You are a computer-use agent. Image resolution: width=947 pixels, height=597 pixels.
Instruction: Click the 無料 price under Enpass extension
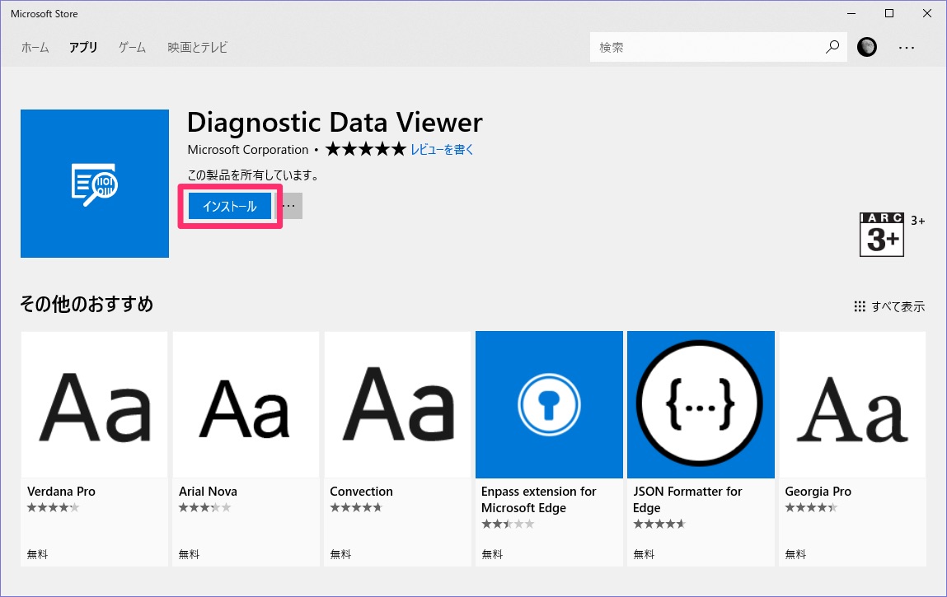492,554
